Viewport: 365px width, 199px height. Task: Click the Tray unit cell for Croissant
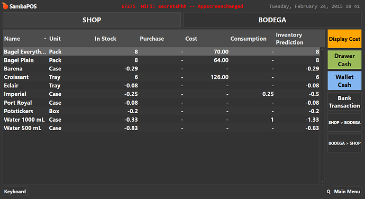click(x=54, y=77)
